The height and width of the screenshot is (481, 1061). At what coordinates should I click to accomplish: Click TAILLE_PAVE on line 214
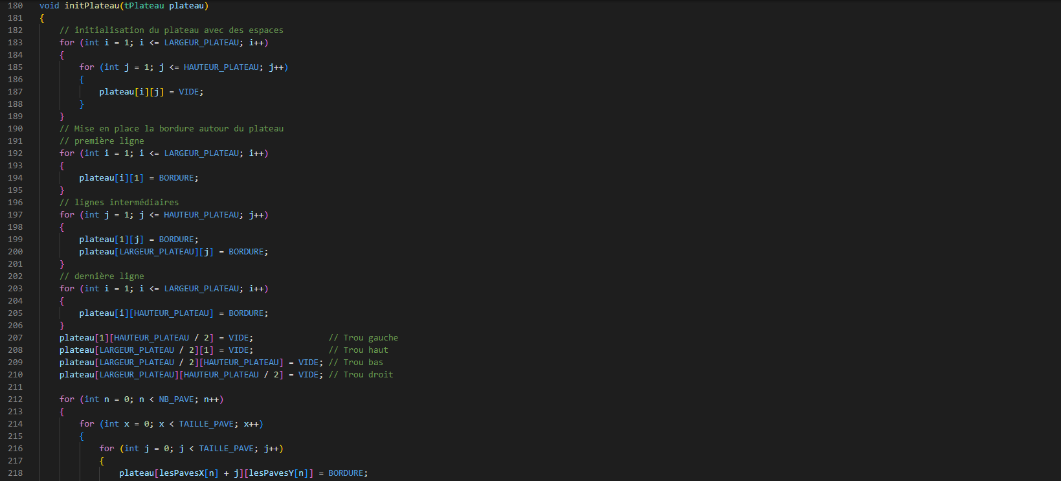tap(206, 424)
